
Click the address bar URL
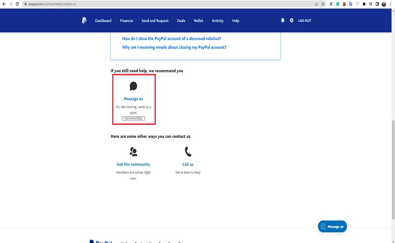click(52, 4)
